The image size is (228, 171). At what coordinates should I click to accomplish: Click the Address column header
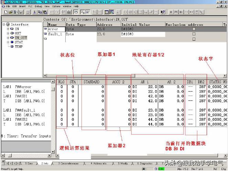pyautogui.click(x=109, y=24)
